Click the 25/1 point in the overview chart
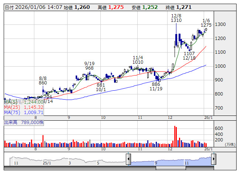The height and width of the screenshot is (174, 241). coord(47,163)
